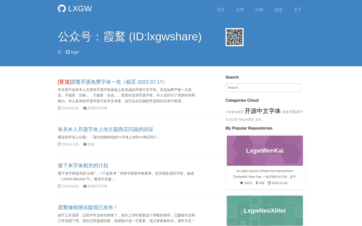Open the pinned post 霞鹜开源免费字体一览

(x=113, y=82)
